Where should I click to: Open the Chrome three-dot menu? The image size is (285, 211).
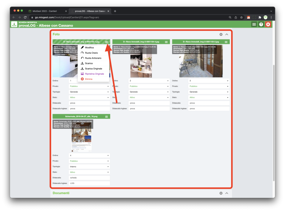(271, 17)
